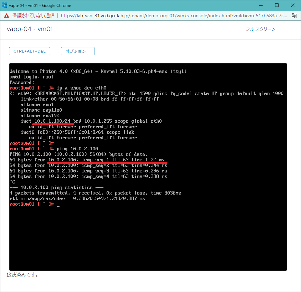301x292 pixels.
Task: Click the 接続済みです。 status text
Action: tap(22, 275)
